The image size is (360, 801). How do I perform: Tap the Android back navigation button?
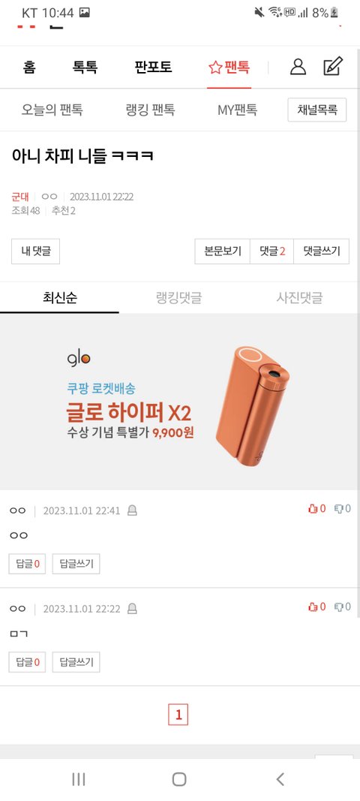[x=280, y=779]
